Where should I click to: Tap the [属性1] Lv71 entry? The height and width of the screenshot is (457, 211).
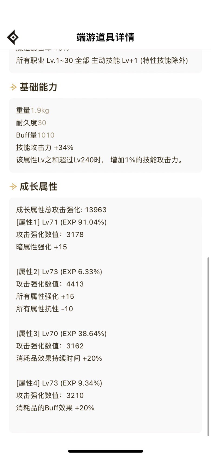pos(61,222)
